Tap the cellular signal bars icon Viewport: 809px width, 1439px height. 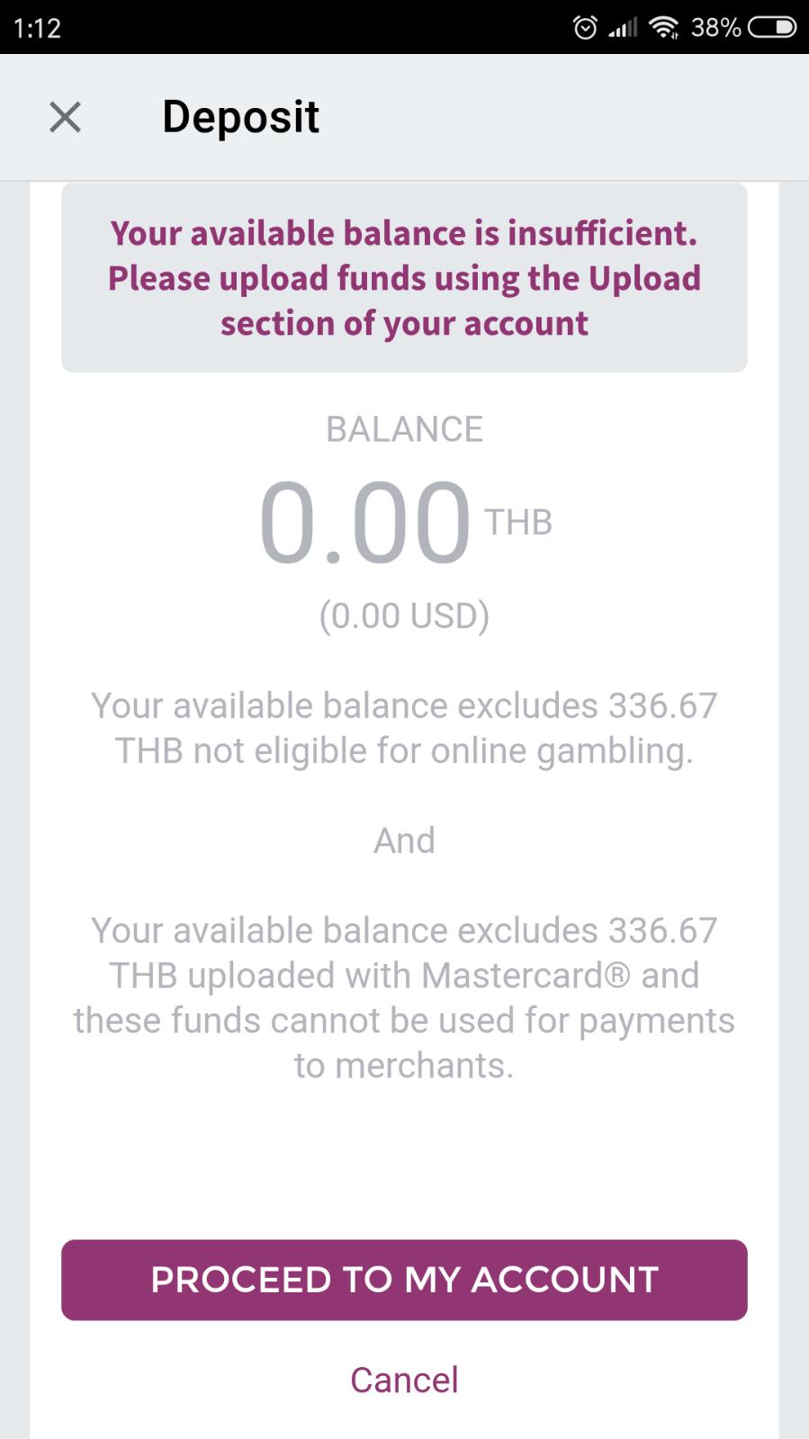623,29
